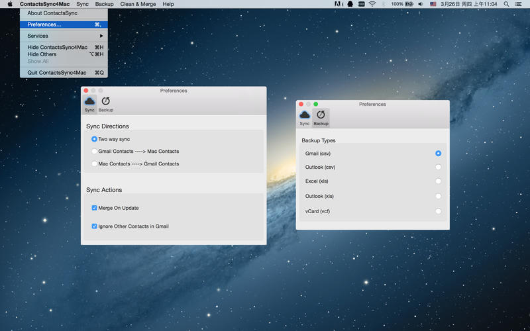Click Sync cloud icon in left Preferences window

89,101
